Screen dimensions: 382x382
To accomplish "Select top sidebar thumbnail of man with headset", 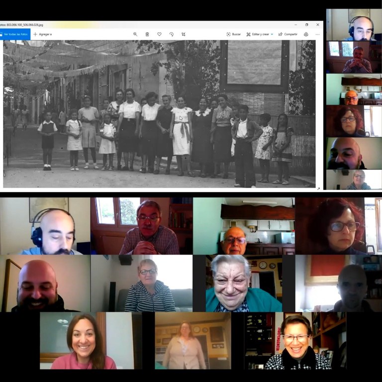I will (354, 25).
